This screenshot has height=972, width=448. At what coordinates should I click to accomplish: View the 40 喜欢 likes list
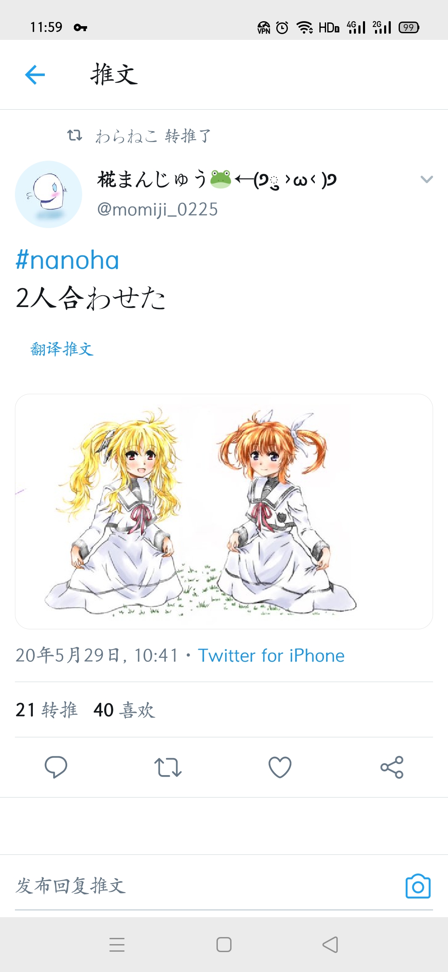124,710
